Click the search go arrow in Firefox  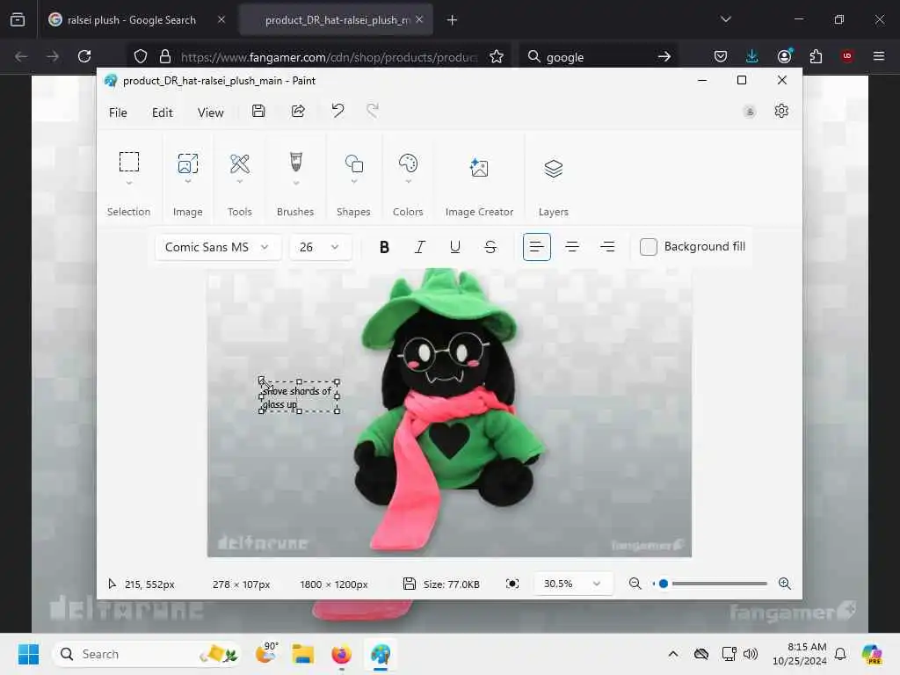664,56
